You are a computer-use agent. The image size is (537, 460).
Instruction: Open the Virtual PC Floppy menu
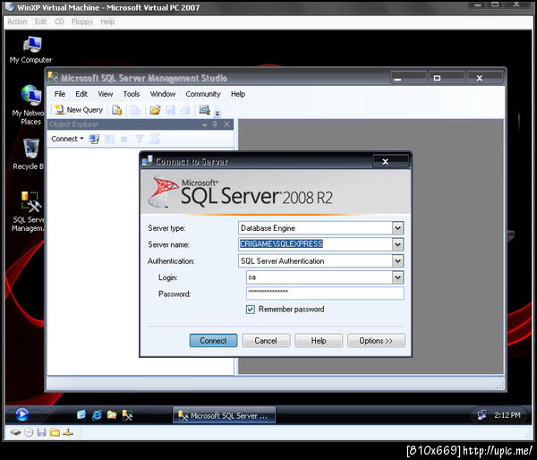tap(82, 21)
